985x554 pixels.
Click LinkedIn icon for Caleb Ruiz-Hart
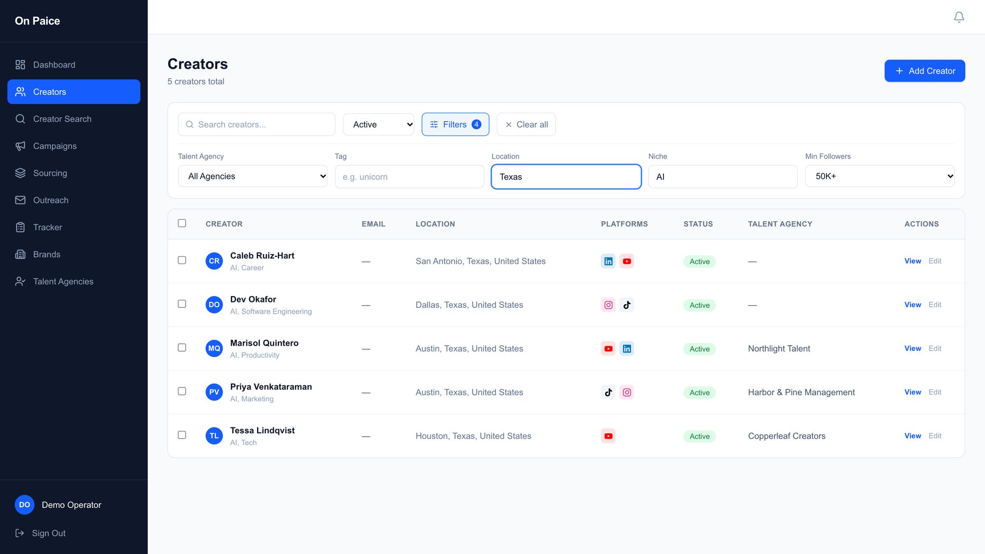click(x=608, y=261)
